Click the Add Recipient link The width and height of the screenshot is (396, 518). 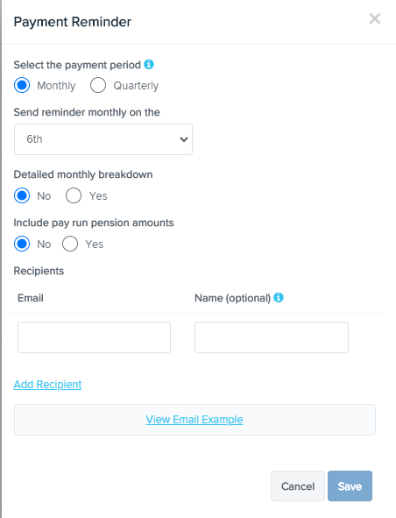47,385
